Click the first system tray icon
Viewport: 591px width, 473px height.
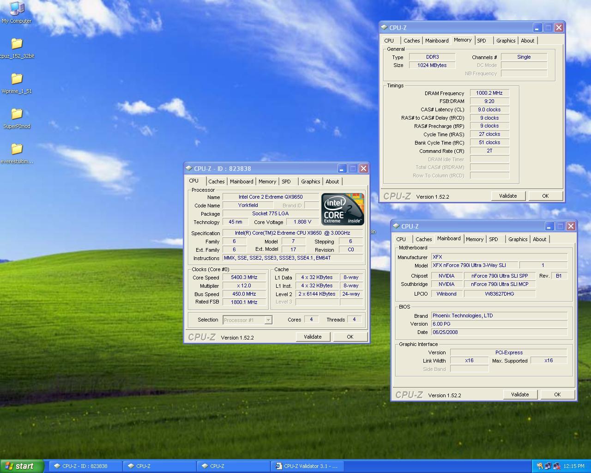pyautogui.click(x=539, y=466)
